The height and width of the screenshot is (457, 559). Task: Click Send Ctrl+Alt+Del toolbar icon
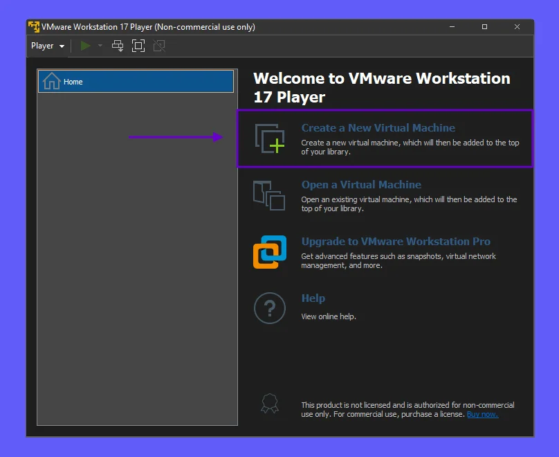118,46
